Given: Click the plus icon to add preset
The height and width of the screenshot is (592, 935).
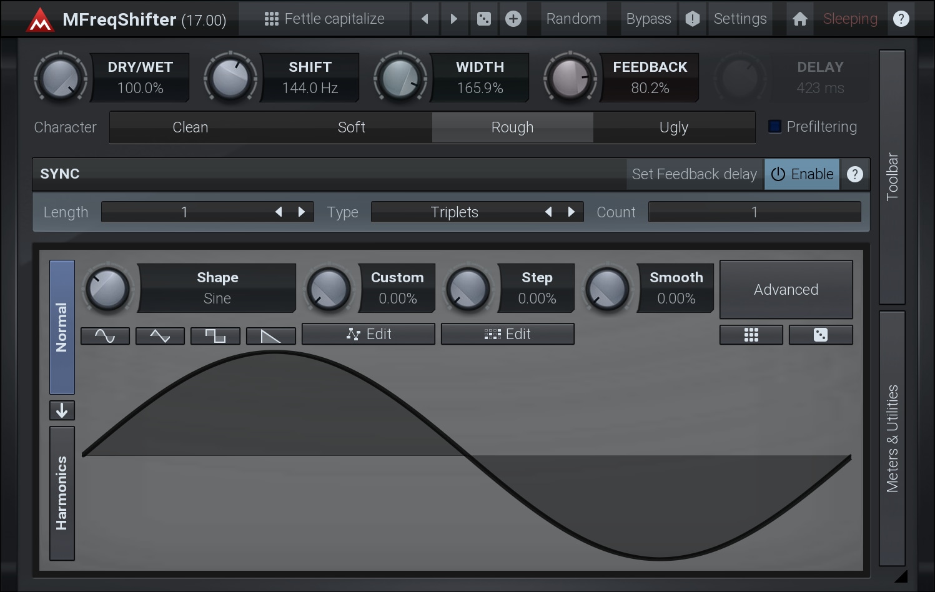Looking at the screenshot, I should coord(513,19).
